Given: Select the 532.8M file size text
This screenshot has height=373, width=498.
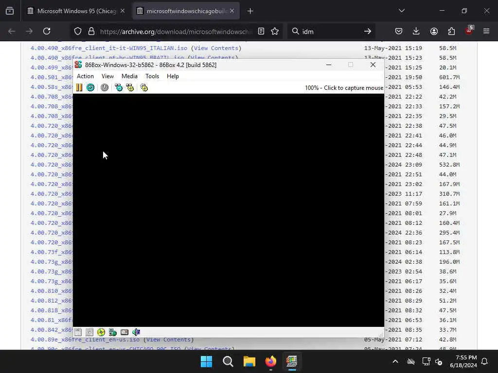Looking at the screenshot, I should (449, 165).
